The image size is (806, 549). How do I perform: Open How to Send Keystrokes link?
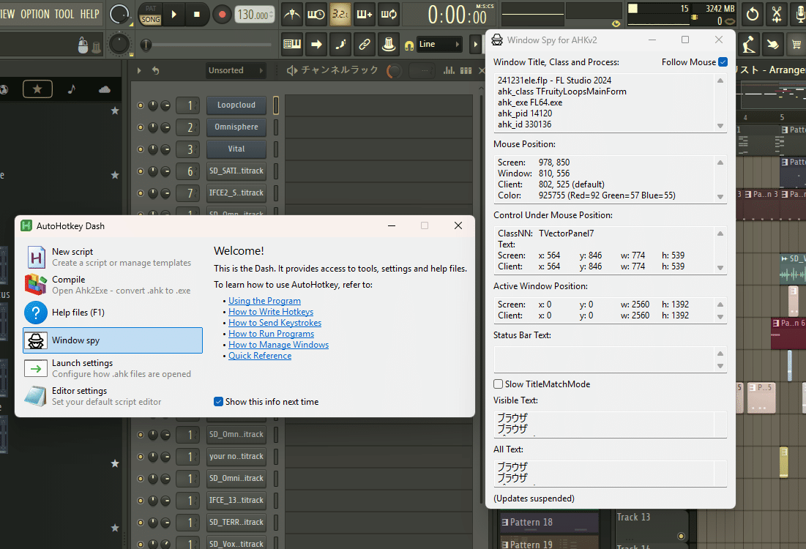[x=275, y=323]
